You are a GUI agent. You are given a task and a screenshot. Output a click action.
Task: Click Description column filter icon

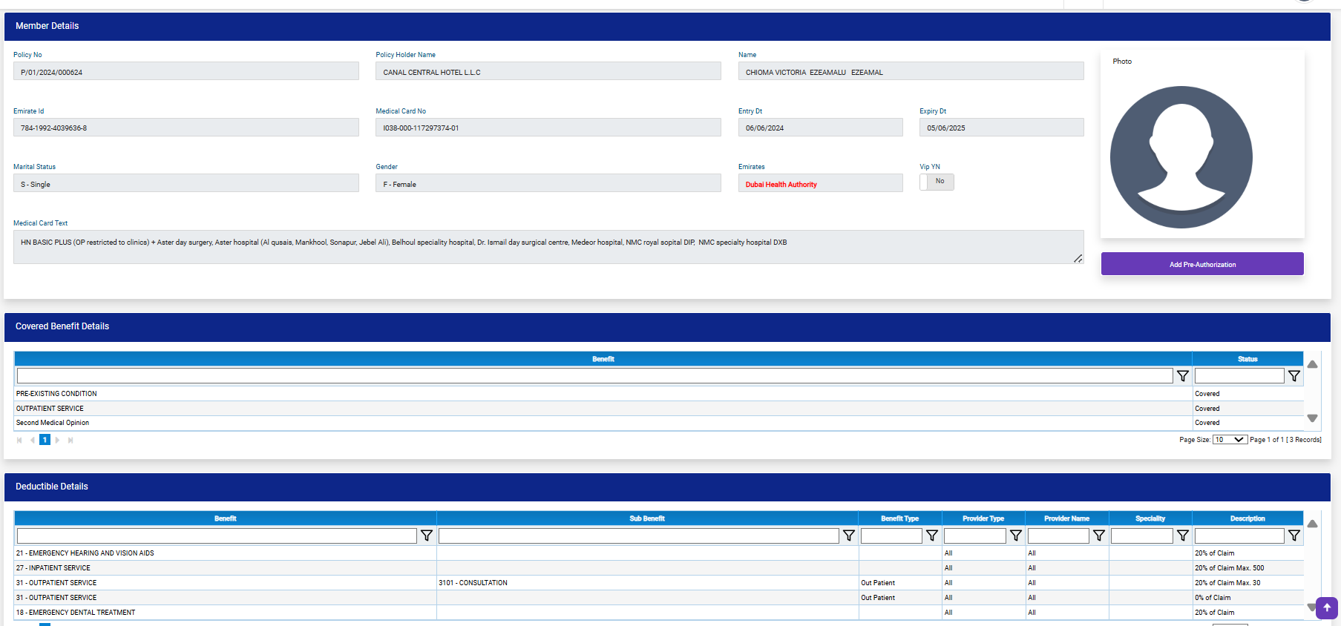(1294, 536)
